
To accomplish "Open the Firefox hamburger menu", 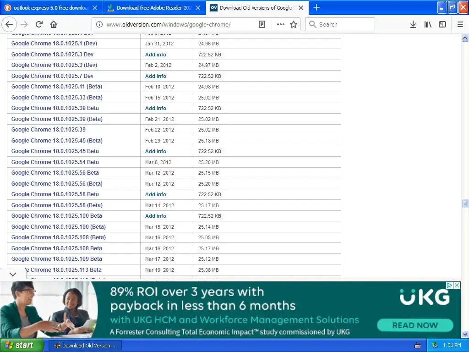I will (460, 25).
